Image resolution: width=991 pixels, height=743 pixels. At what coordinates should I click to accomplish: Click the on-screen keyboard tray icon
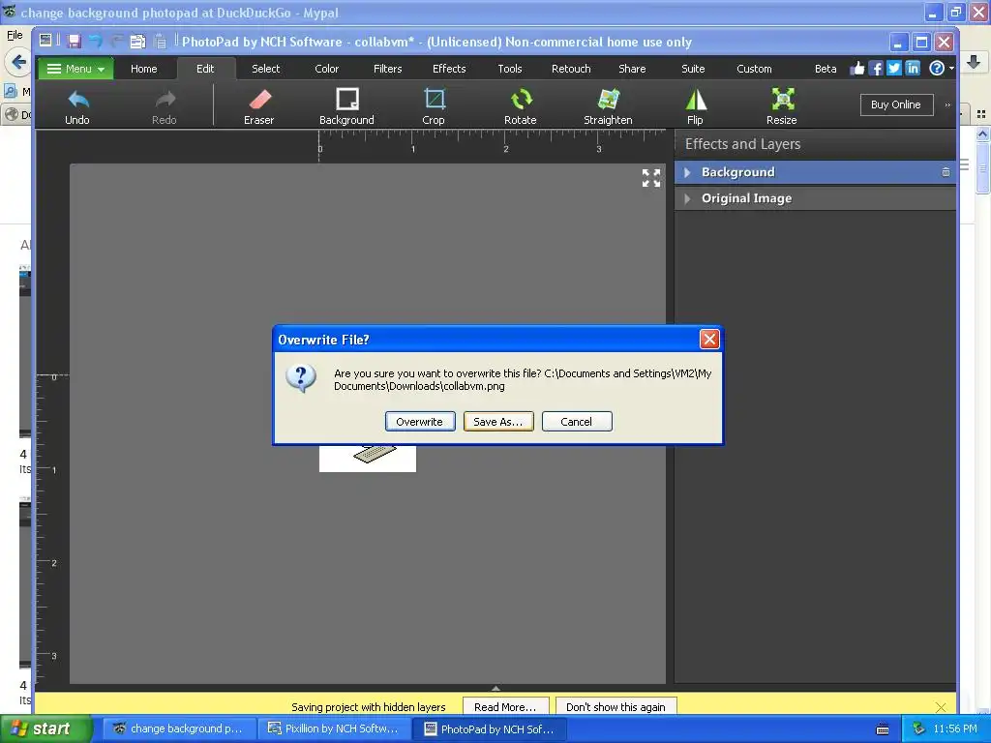click(883, 729)
